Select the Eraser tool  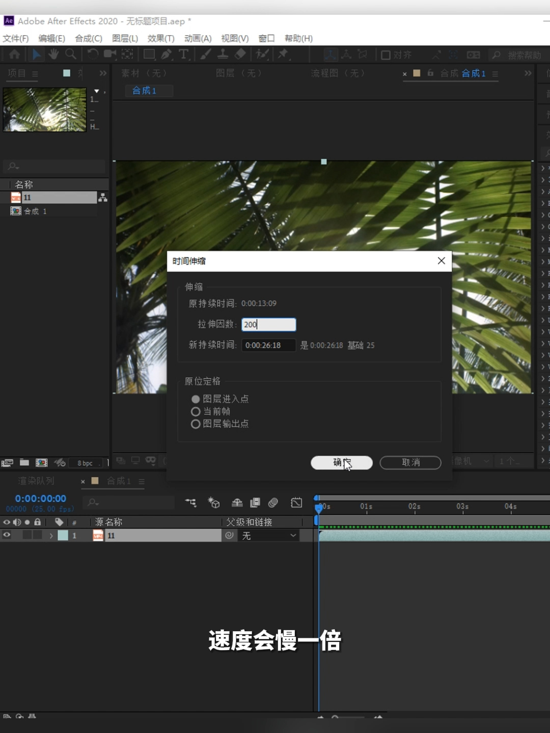(x=240, y=54)
